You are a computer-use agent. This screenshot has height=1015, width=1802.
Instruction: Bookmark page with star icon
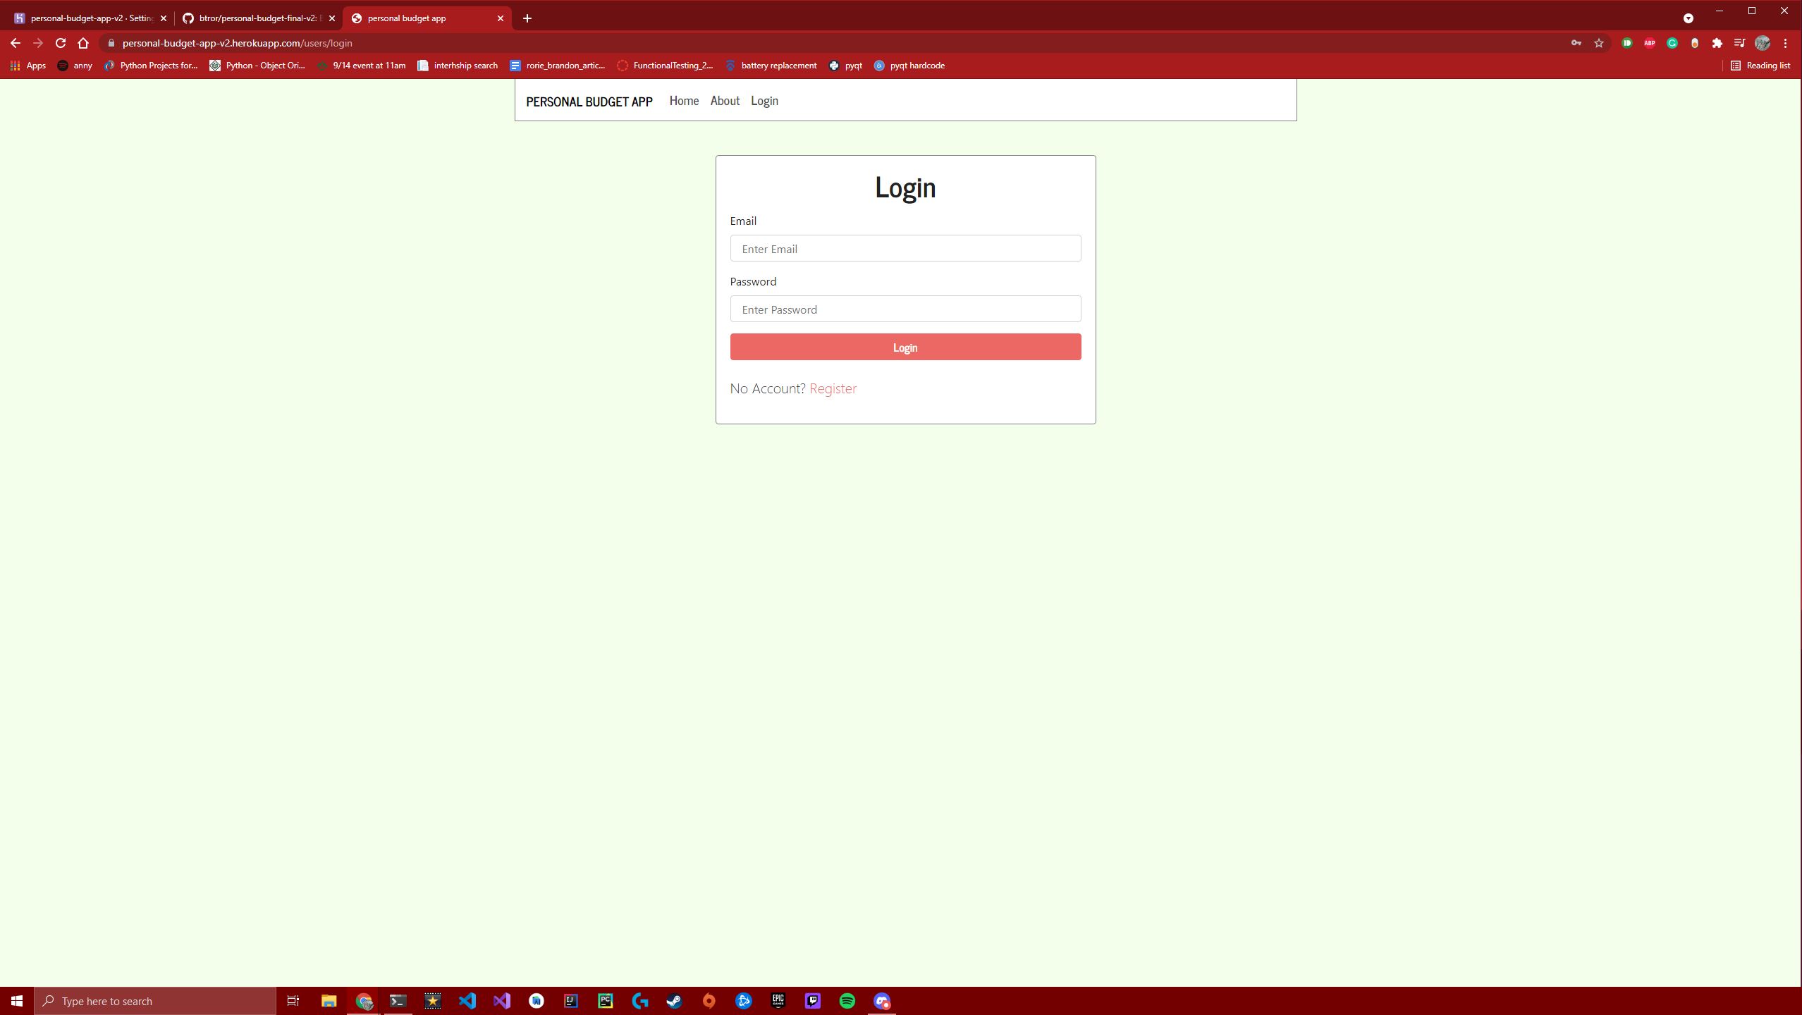(1599, 43)
